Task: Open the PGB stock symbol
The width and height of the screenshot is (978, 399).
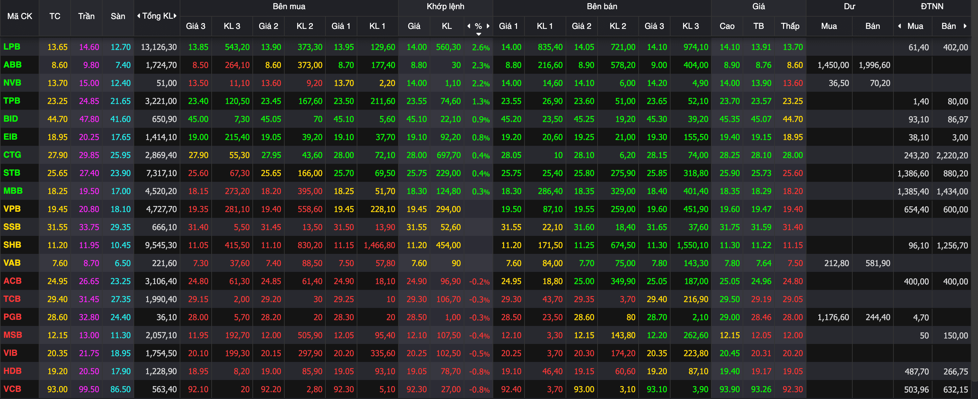Action: (x=13, y=317)
